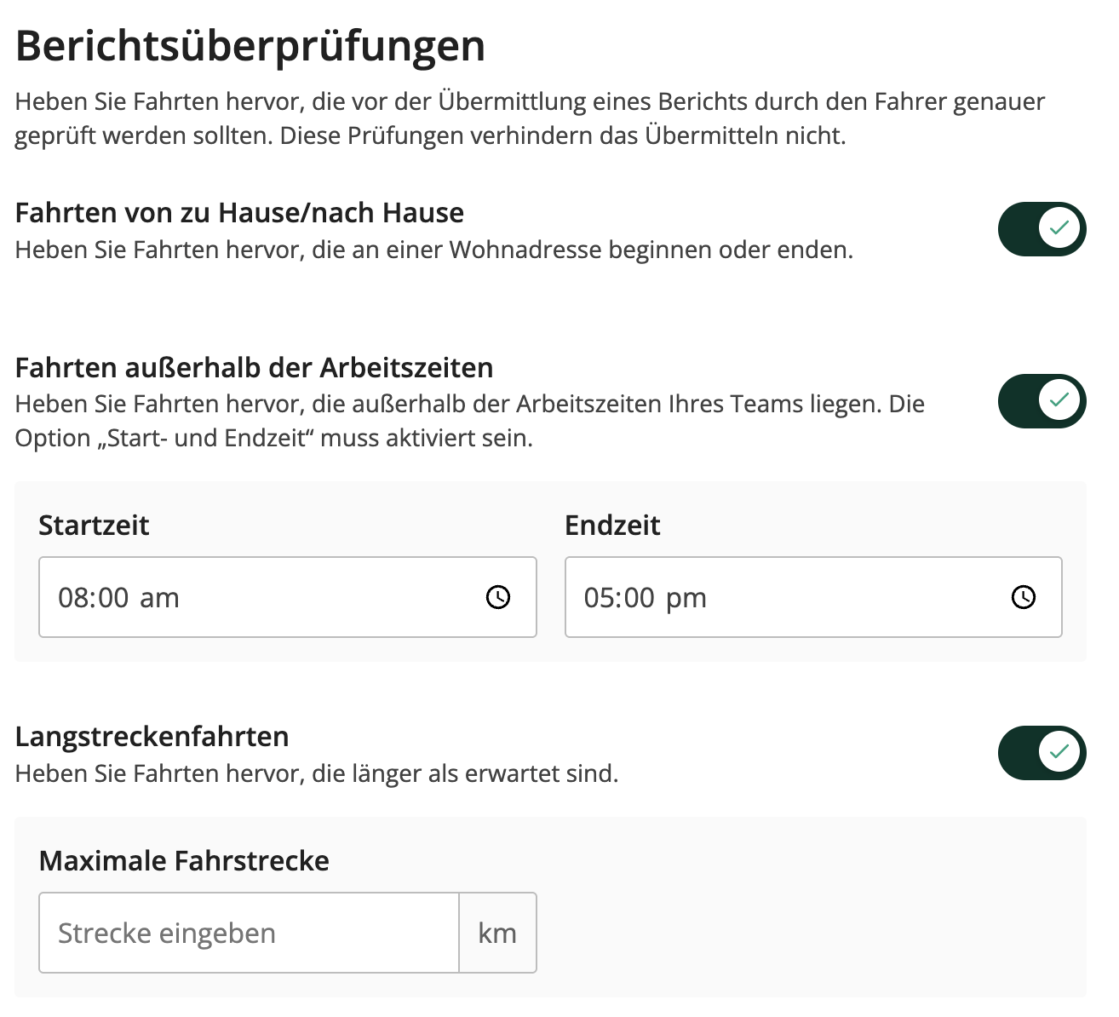Disable Fahrten von zu Hause/nach Hause toggle
Image resolution: width=1119 pixels, height=1017 pixels.
[x=1042, y=229]
